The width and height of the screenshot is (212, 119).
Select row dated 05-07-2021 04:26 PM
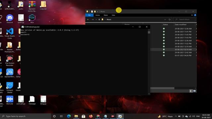[174, 56]
